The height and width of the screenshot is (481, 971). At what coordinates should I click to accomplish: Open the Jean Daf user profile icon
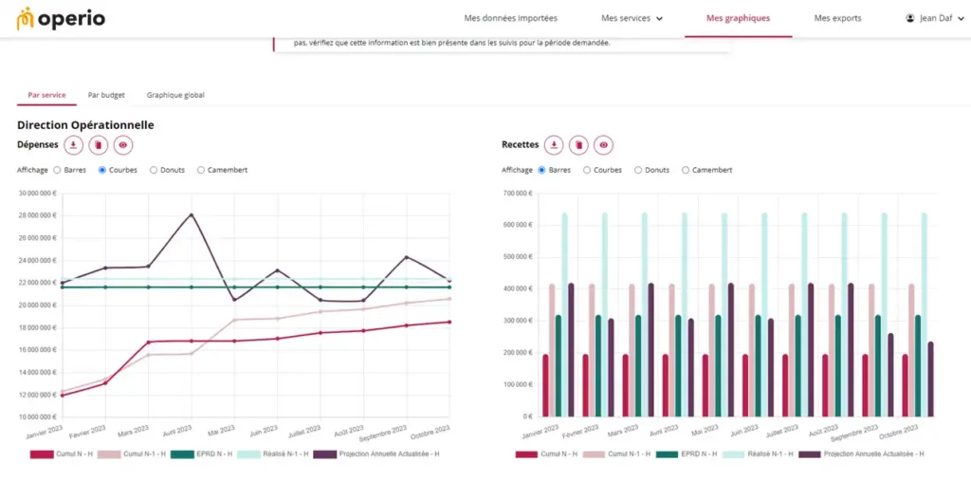(909, 19)
